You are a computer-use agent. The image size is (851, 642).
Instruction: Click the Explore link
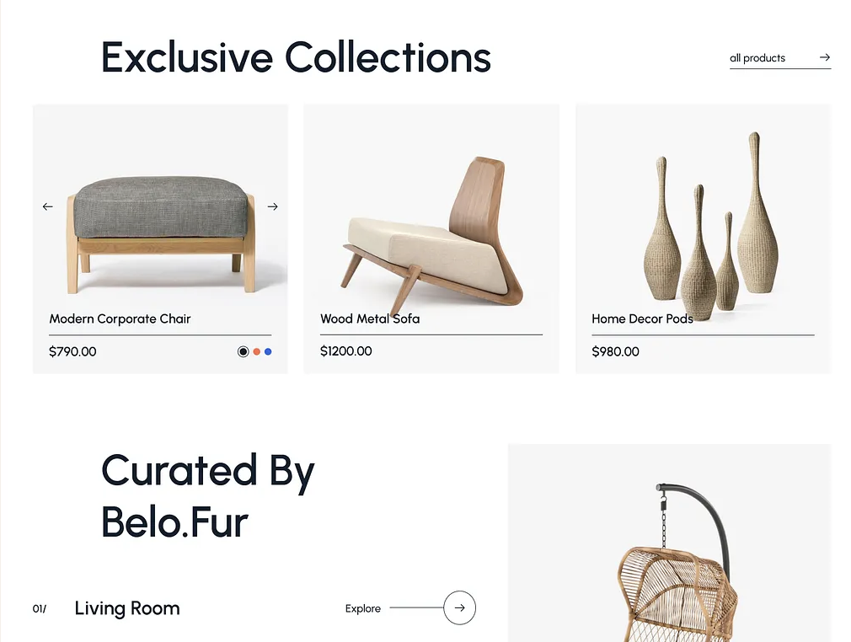[363, 608]
